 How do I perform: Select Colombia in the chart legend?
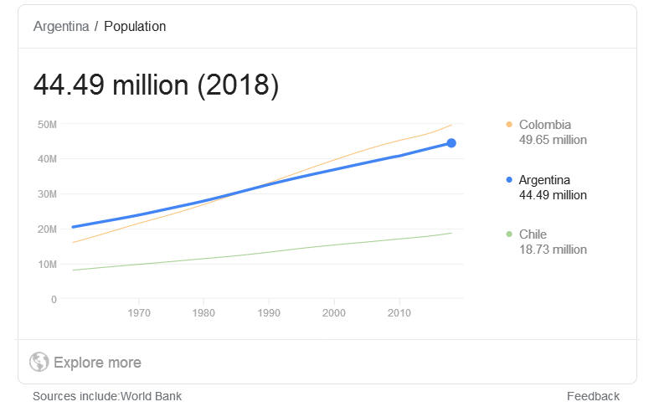point(544,125)
